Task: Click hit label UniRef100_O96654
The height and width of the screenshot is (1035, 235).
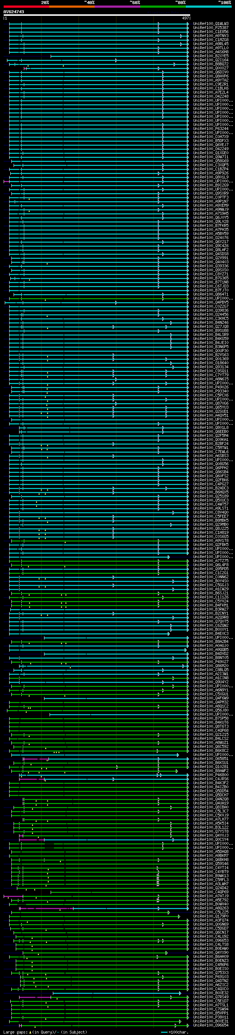Action: [211, 1025]
